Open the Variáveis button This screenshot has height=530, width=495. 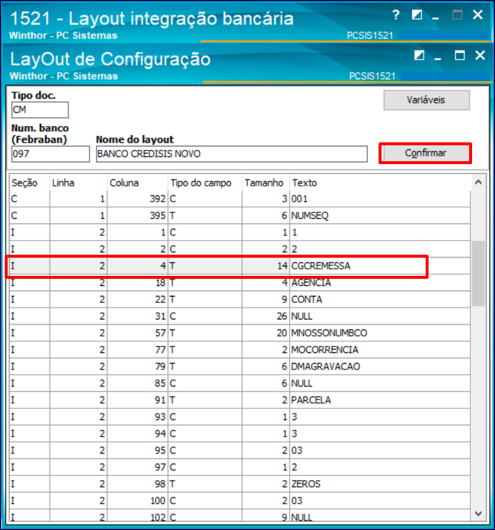[426, 100]
